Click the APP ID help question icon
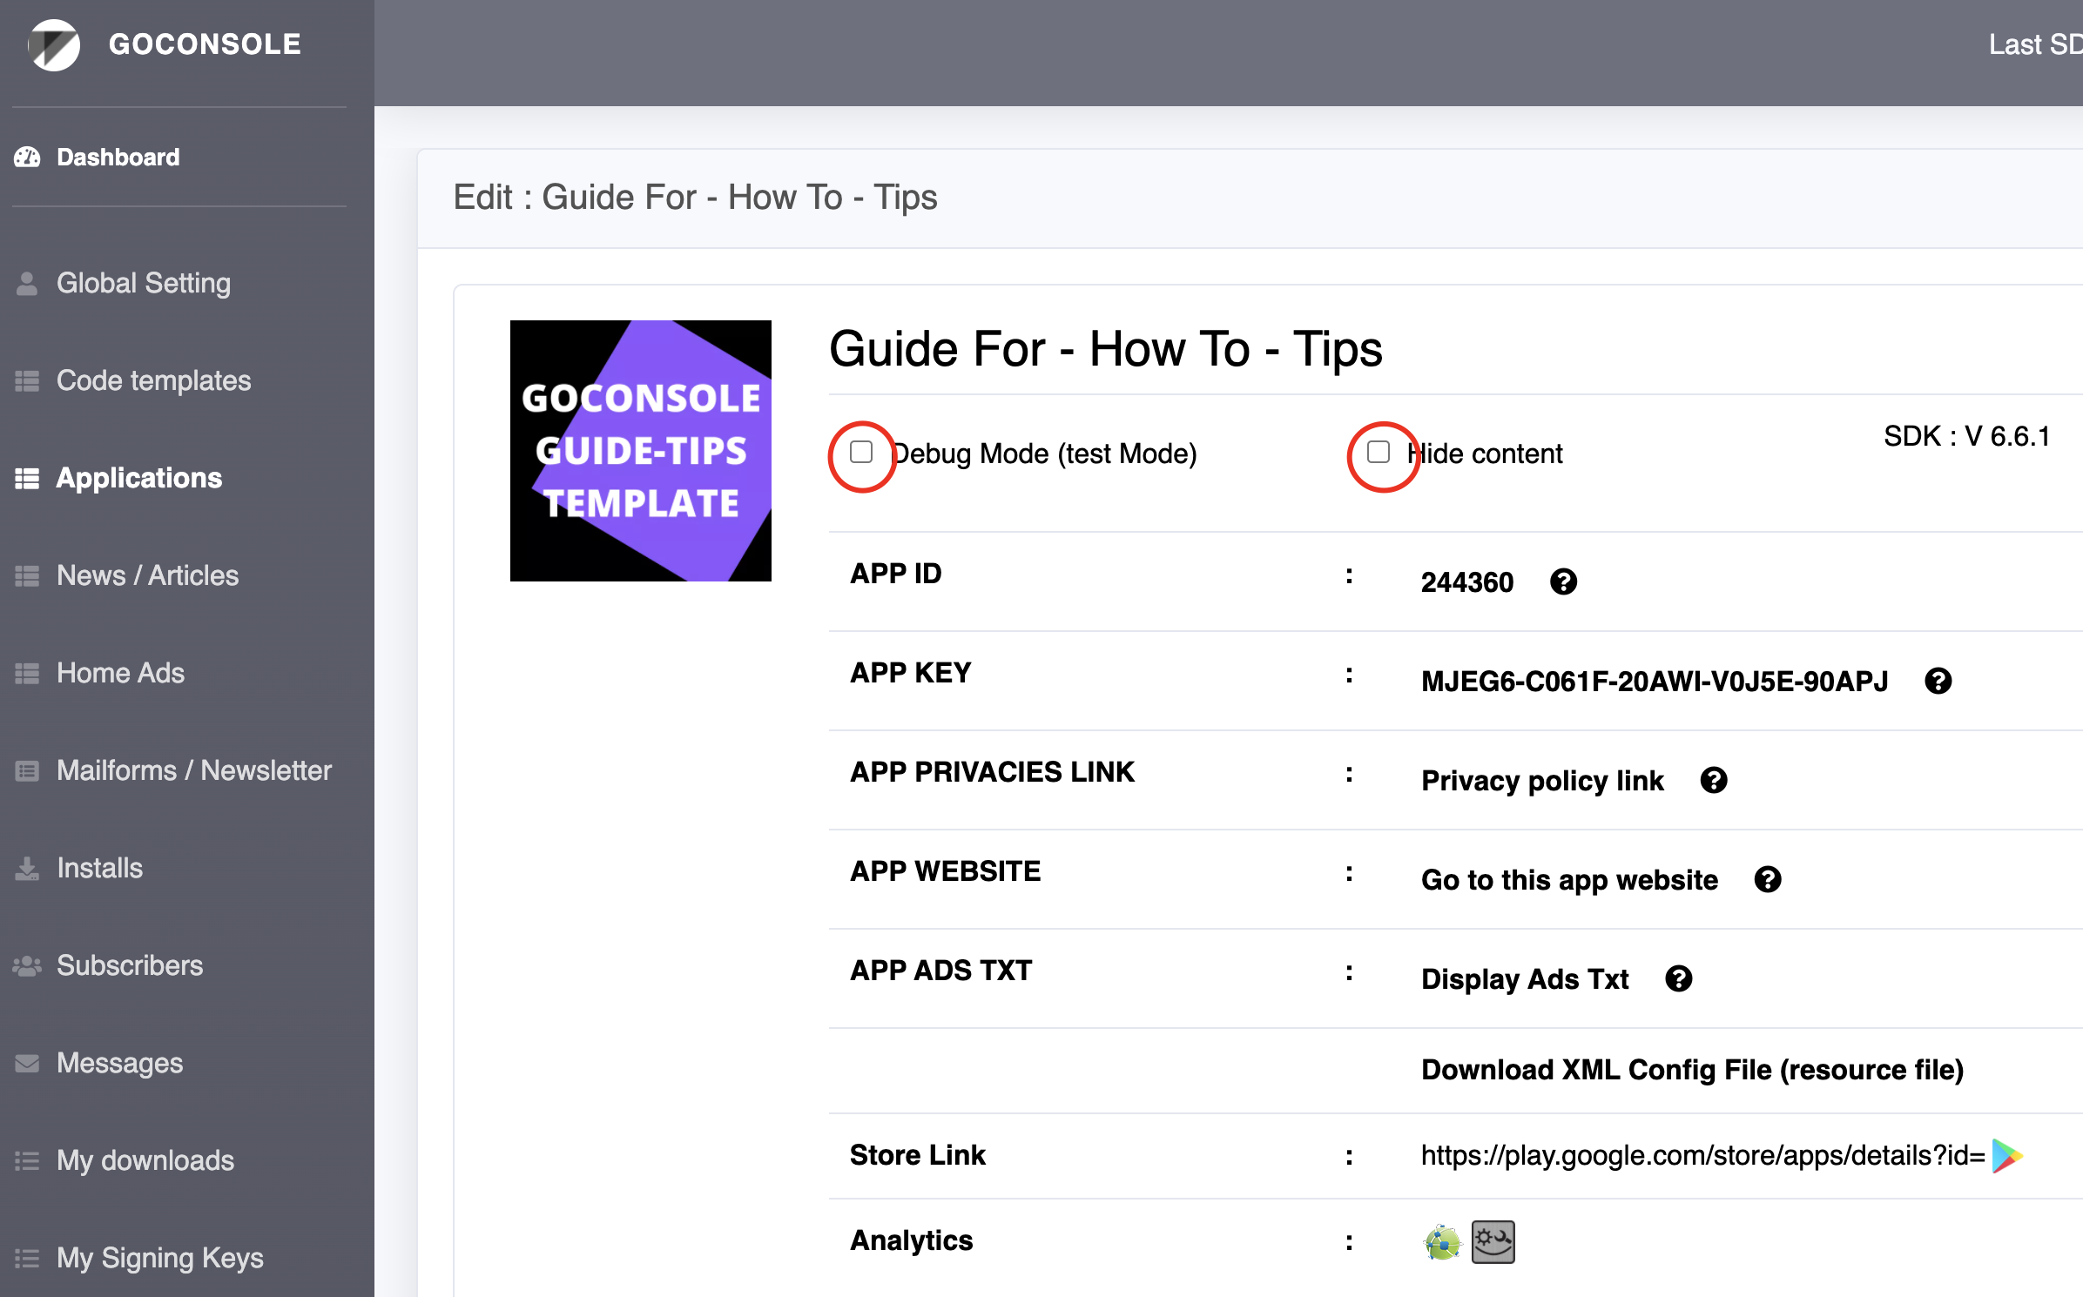Image resolution: width=2083 pixels, height=1297 pixels. (1563, 581)
